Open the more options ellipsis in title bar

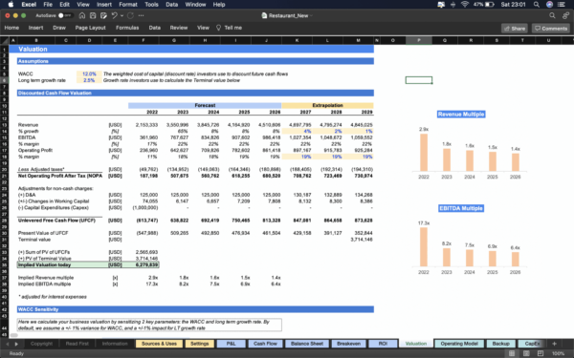point(142,15)
